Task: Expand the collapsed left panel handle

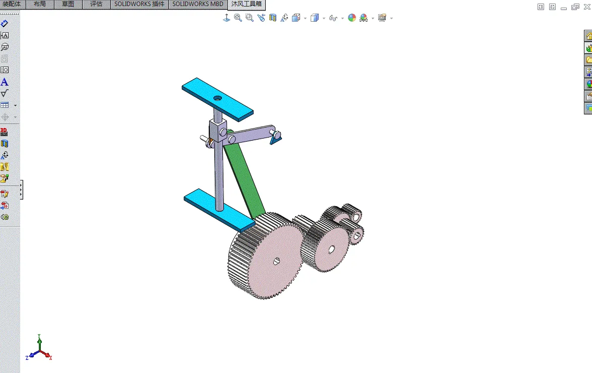Action: point(21,190)
